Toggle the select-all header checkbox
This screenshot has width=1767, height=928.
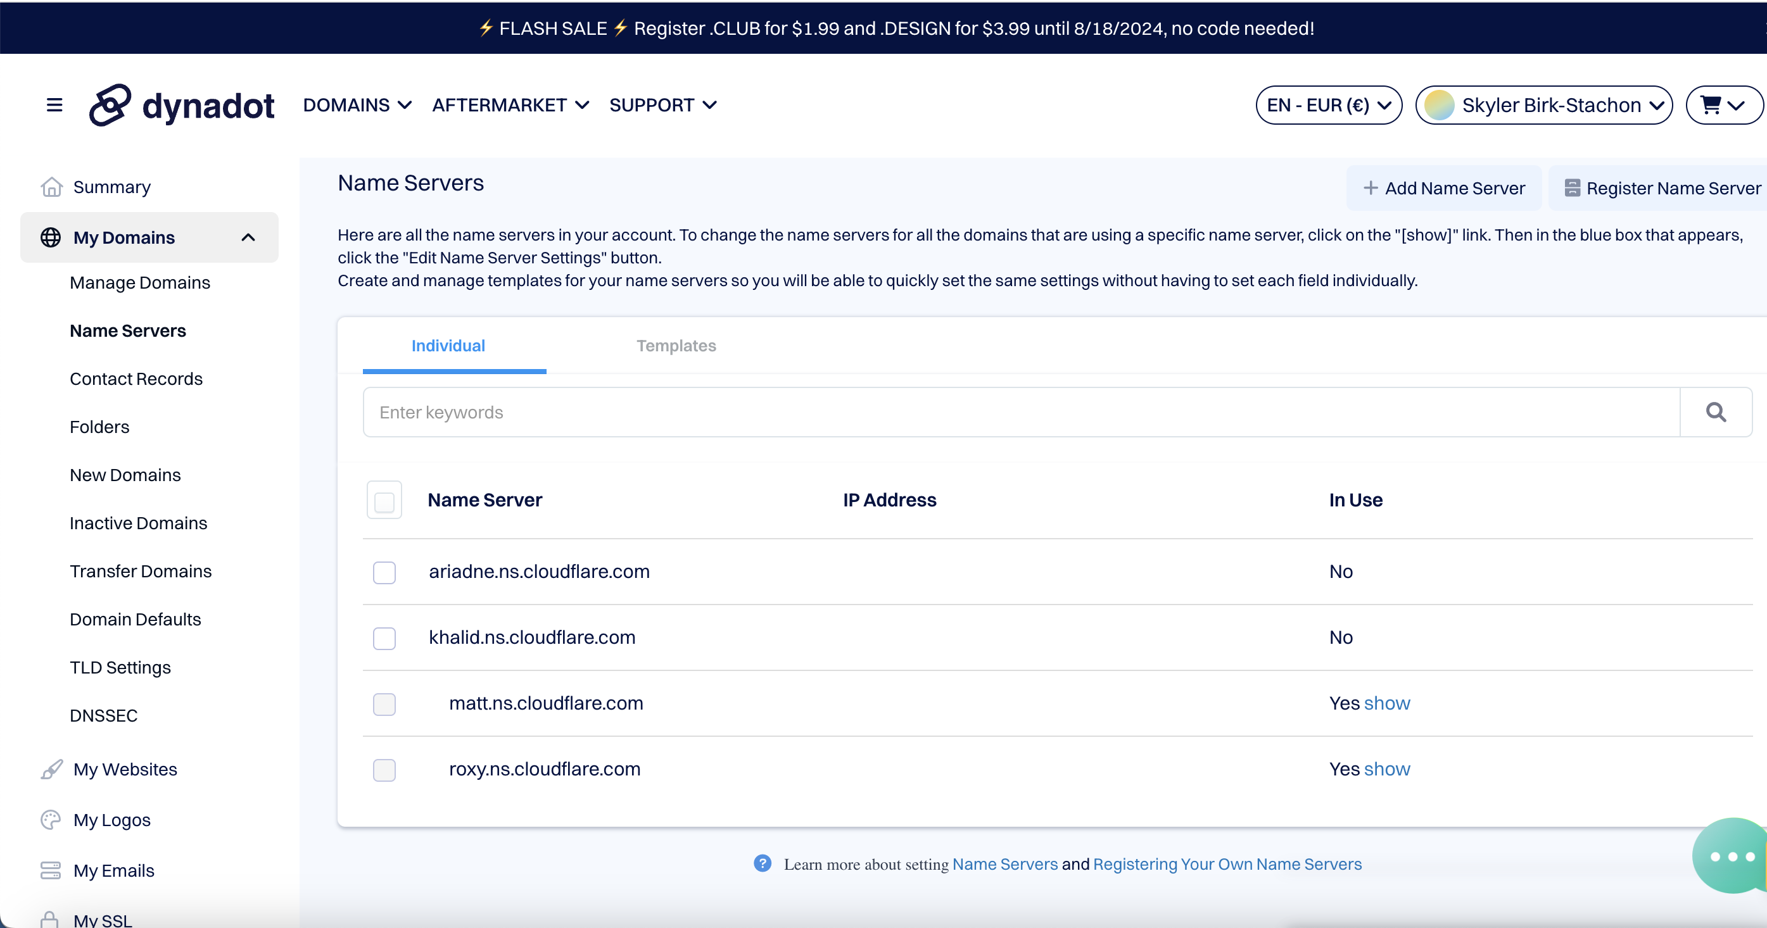coord(384,501)
